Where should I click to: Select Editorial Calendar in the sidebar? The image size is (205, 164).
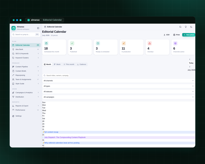point(26,45)
